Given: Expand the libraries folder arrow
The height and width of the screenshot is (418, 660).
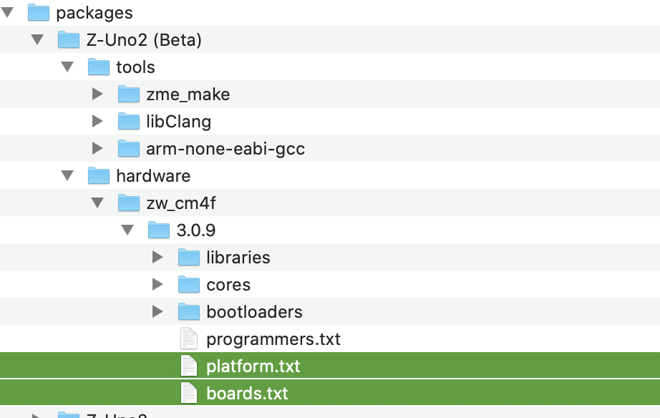Looking at the screenshot, I should point(158,257).
